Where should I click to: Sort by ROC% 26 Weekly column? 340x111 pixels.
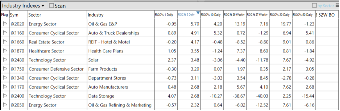(x=234, y=15)
